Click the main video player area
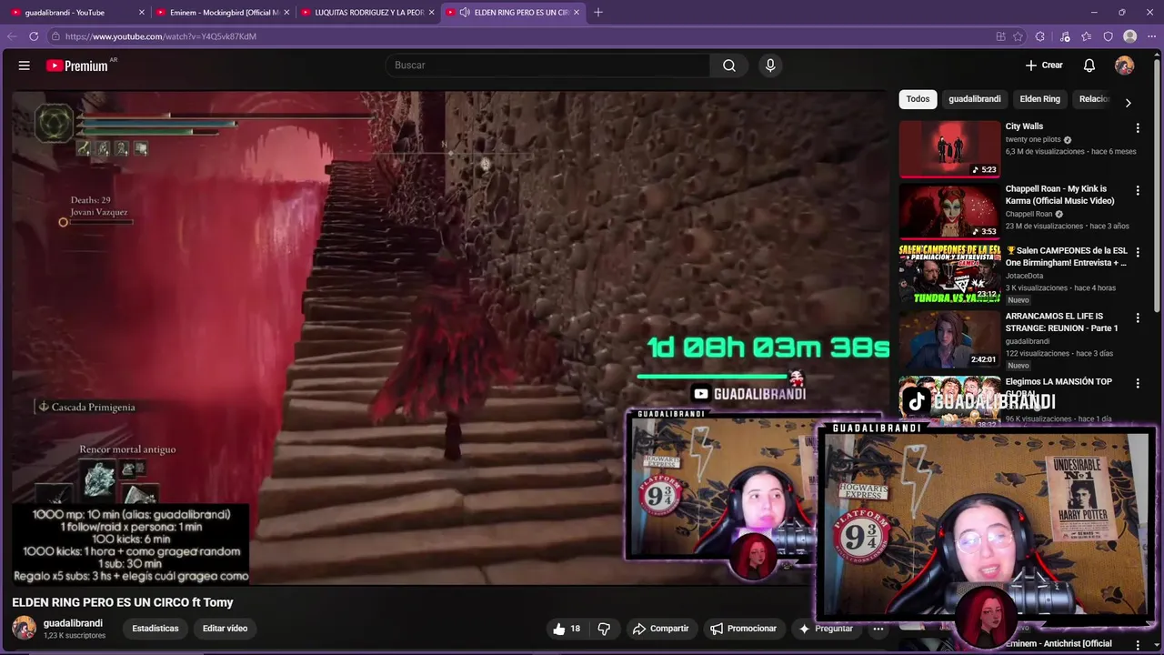 450,337
